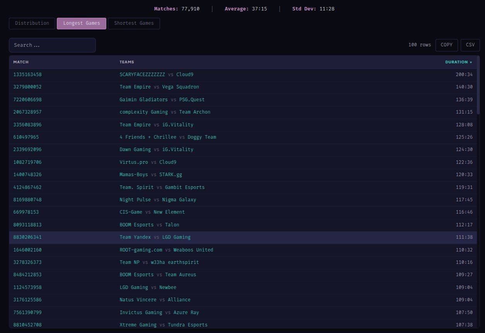Viewport: 485px width, 333px height.
Task: Click the TEAMS column header
Action: [x=127, y=62]
